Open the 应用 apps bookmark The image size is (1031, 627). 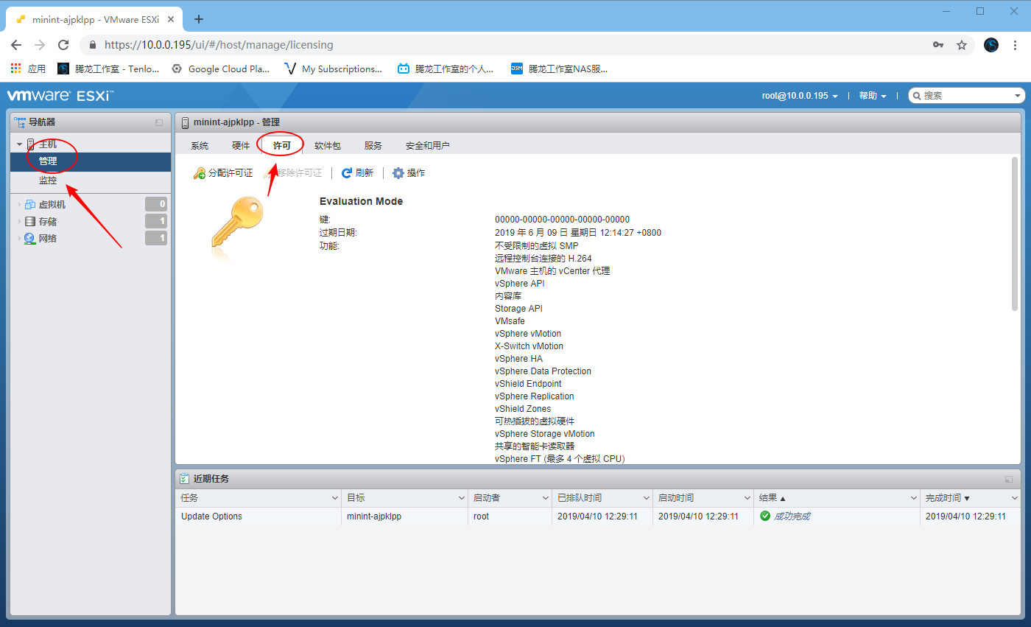click(28, 69)
